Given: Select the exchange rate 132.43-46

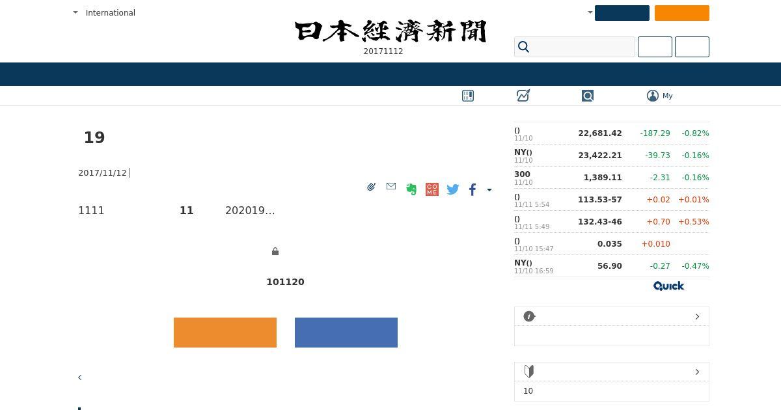Looking at the screenshot, I should pos(600,221).
